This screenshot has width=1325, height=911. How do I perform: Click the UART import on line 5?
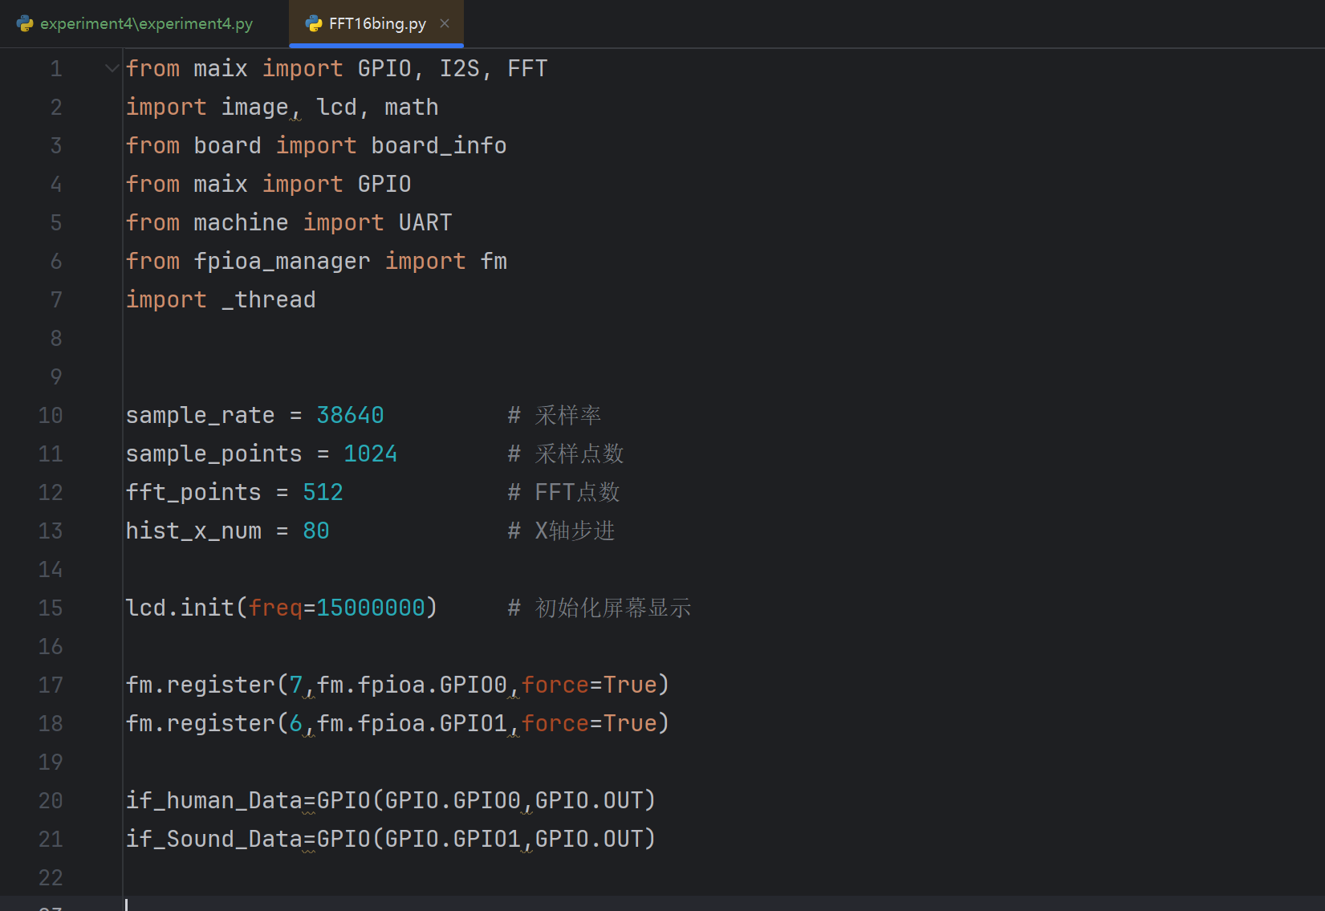[425, 222]
